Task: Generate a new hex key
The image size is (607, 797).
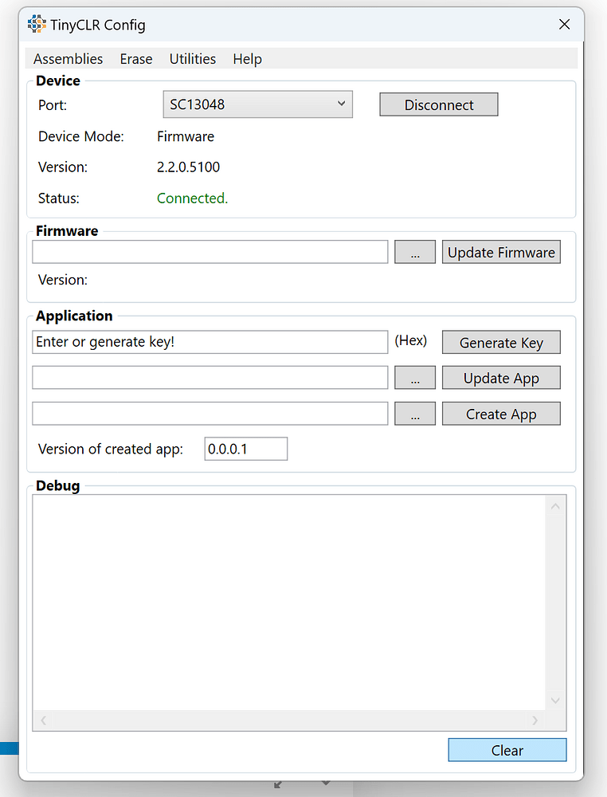Action: click(501, 342)
